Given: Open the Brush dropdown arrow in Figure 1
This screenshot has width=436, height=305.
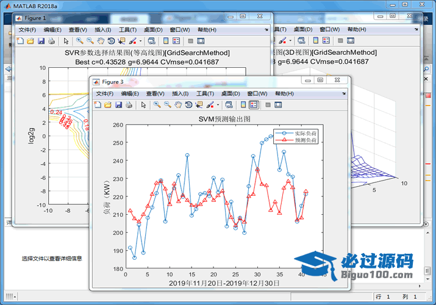Looking at the screenshot, I should point(139,41).
